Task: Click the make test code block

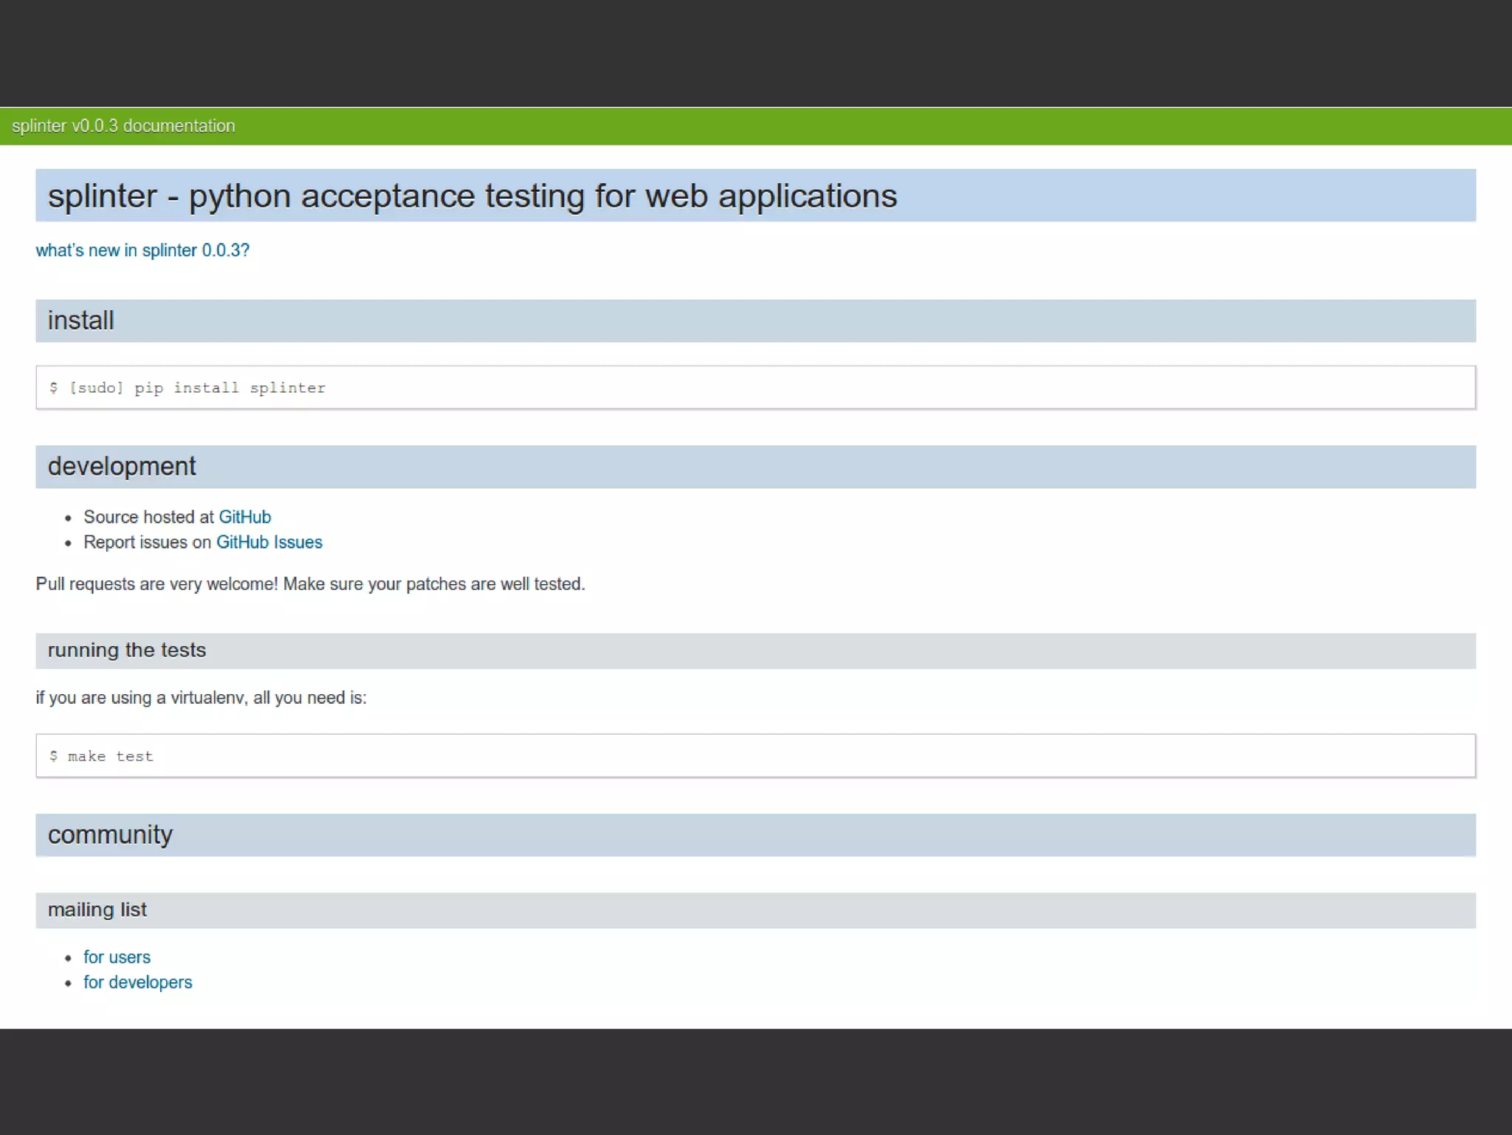Action: click(x=102, y=756)
